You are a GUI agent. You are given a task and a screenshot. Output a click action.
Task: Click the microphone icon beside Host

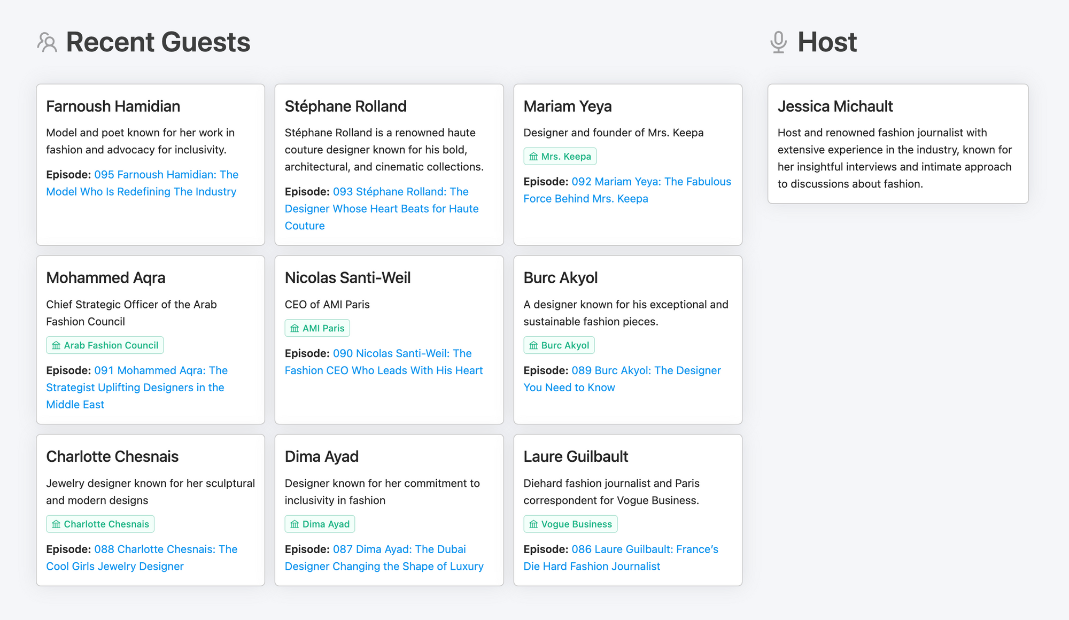(778, 42)
